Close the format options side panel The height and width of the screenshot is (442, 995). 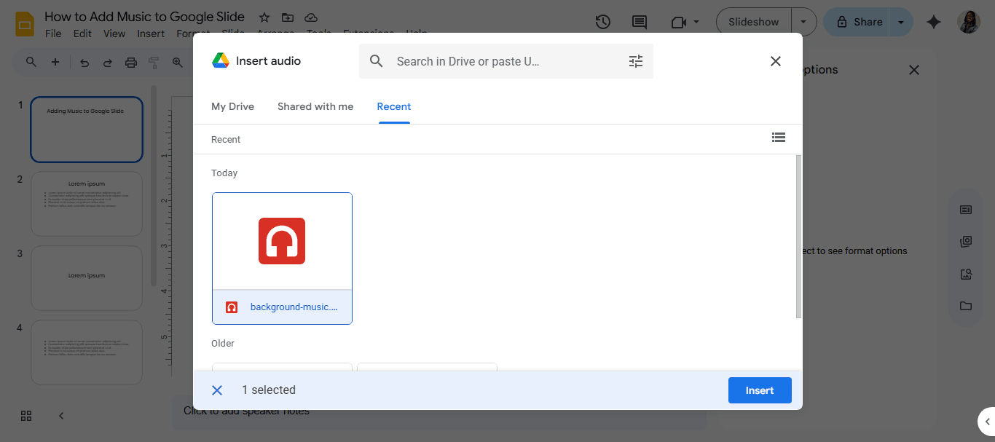pyautogui.click(x=914, y=70)
